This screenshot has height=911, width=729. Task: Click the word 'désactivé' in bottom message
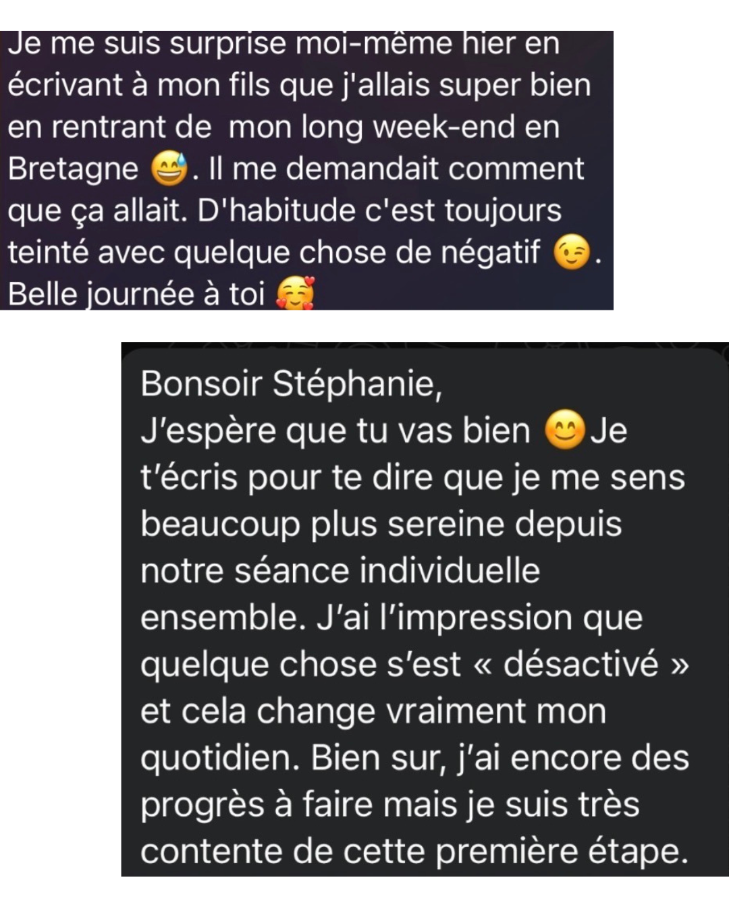click(x=580, y=663)
